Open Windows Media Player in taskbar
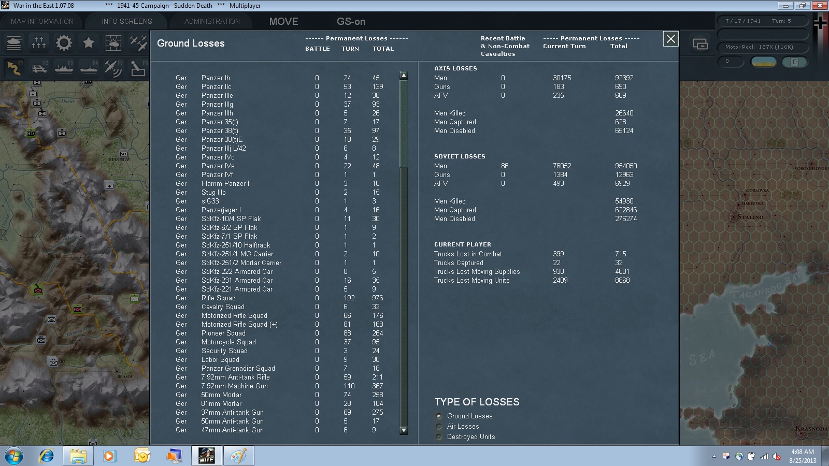 point(109,456)
